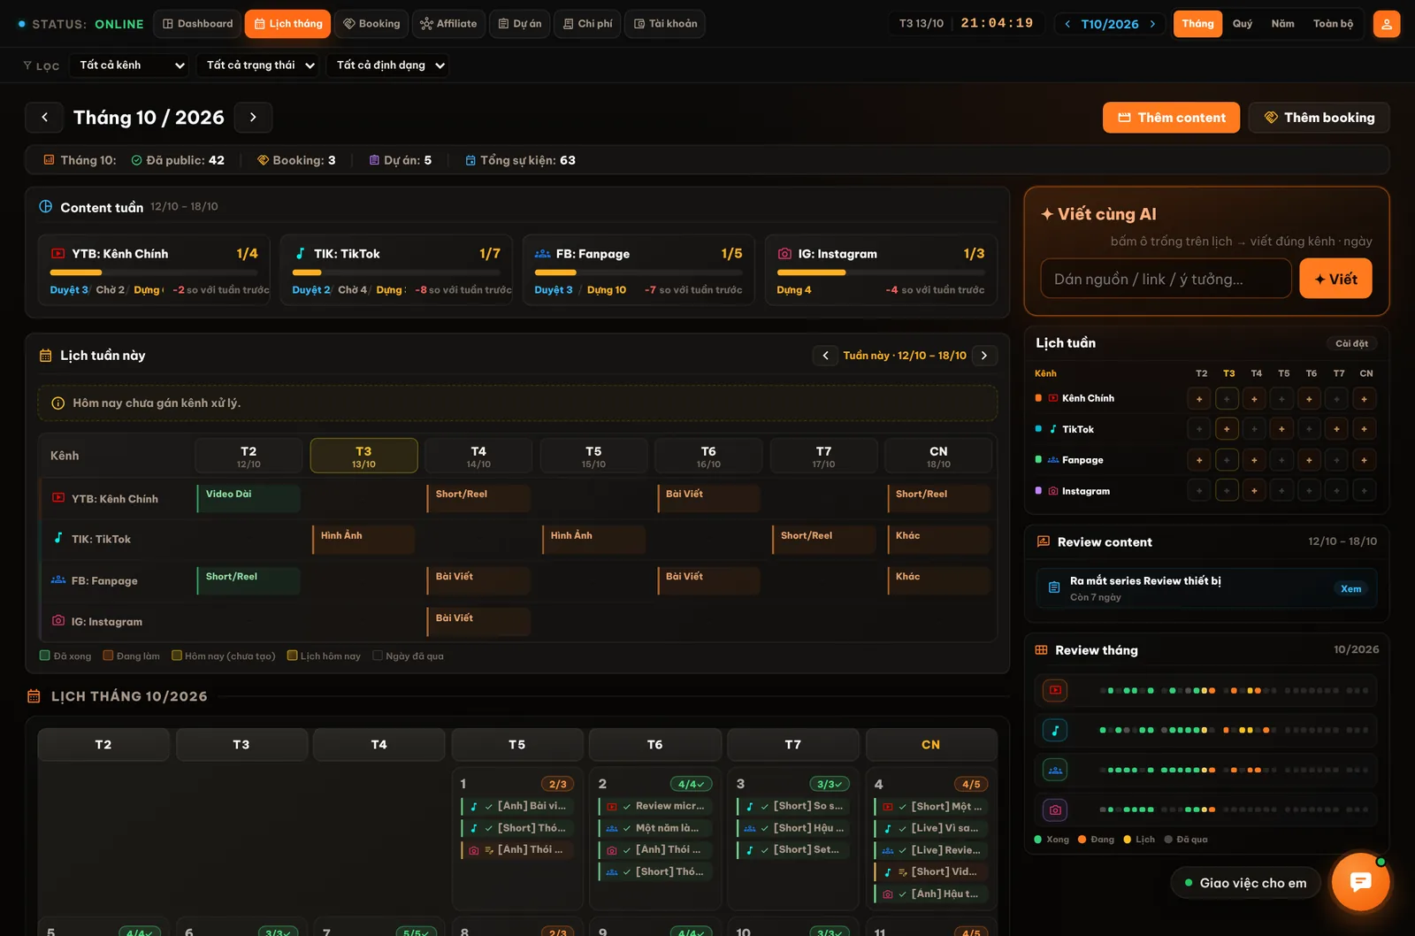Click right arrow beside T10/2026 in top bar
1415x936 pixels.
(1152, 24)
